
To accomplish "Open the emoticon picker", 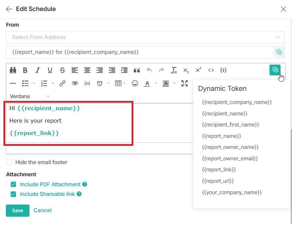I will (x=135, y=83).
